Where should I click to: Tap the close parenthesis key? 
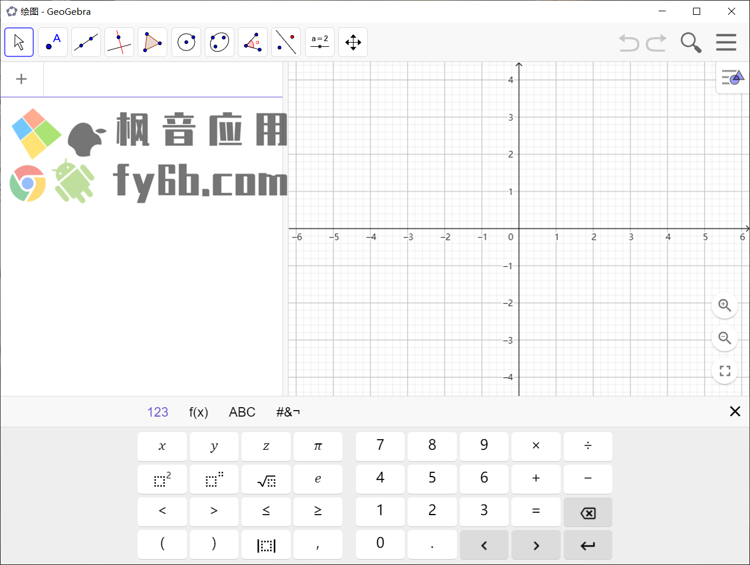(x=214, y=544)
